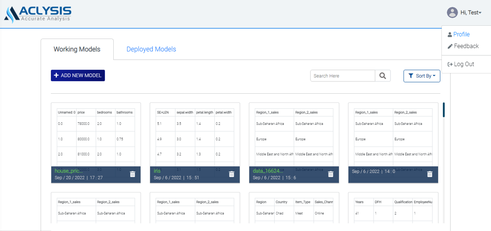The width and height of the screenshot is (491, 231).
Task: Open the Sort By dropdown
Action: pyautogui.click(x=422, y=76)
